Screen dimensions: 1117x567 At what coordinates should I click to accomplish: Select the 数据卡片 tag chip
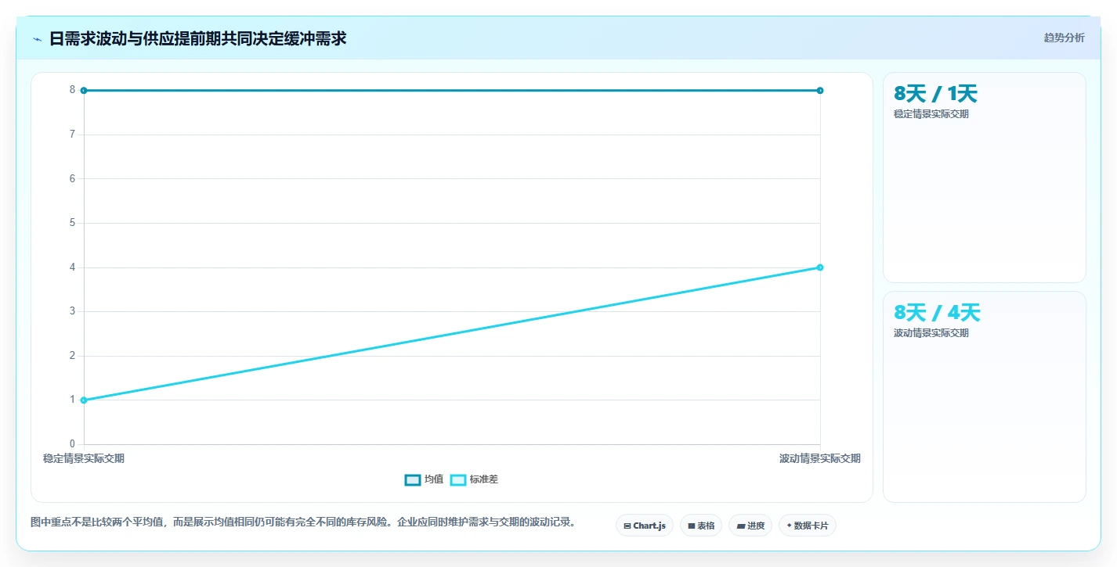(808, 526)
